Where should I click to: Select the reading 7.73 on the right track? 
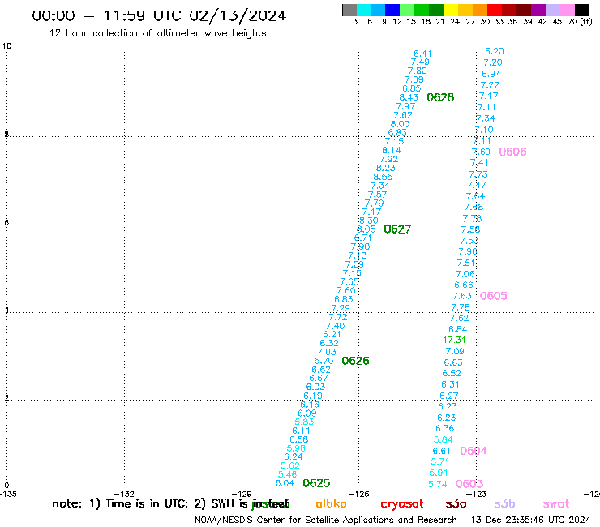click(478, 174)
